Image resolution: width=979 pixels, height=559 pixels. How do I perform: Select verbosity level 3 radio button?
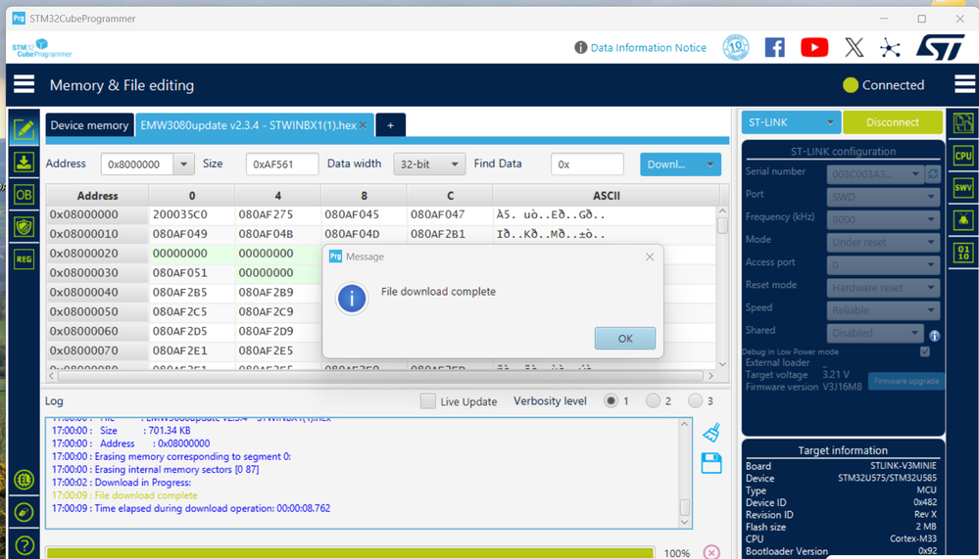pyautogui.click(x=695, y=400)
